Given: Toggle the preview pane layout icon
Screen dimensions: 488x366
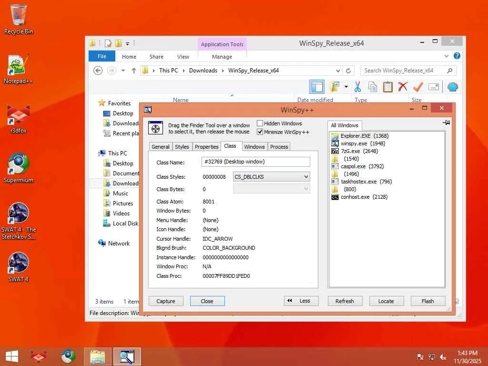Looking at the screenshot, I should coord(317,87).
